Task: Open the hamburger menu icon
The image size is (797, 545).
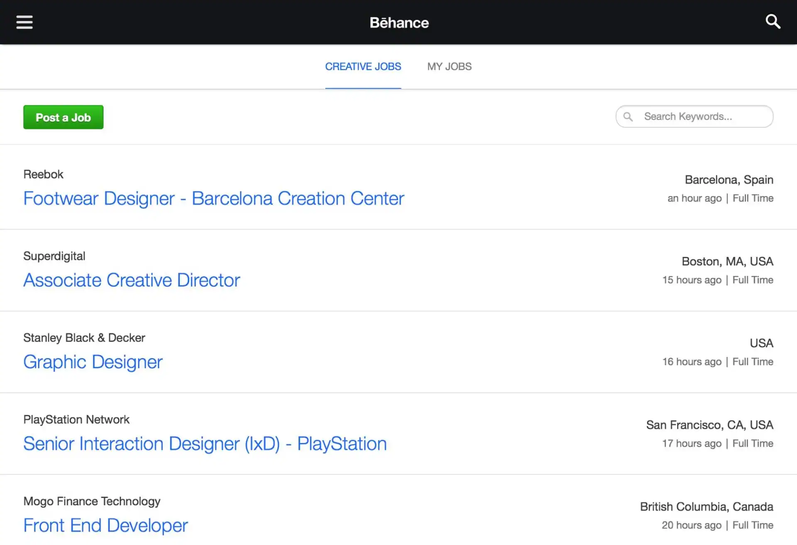Action: click(24, 22)
